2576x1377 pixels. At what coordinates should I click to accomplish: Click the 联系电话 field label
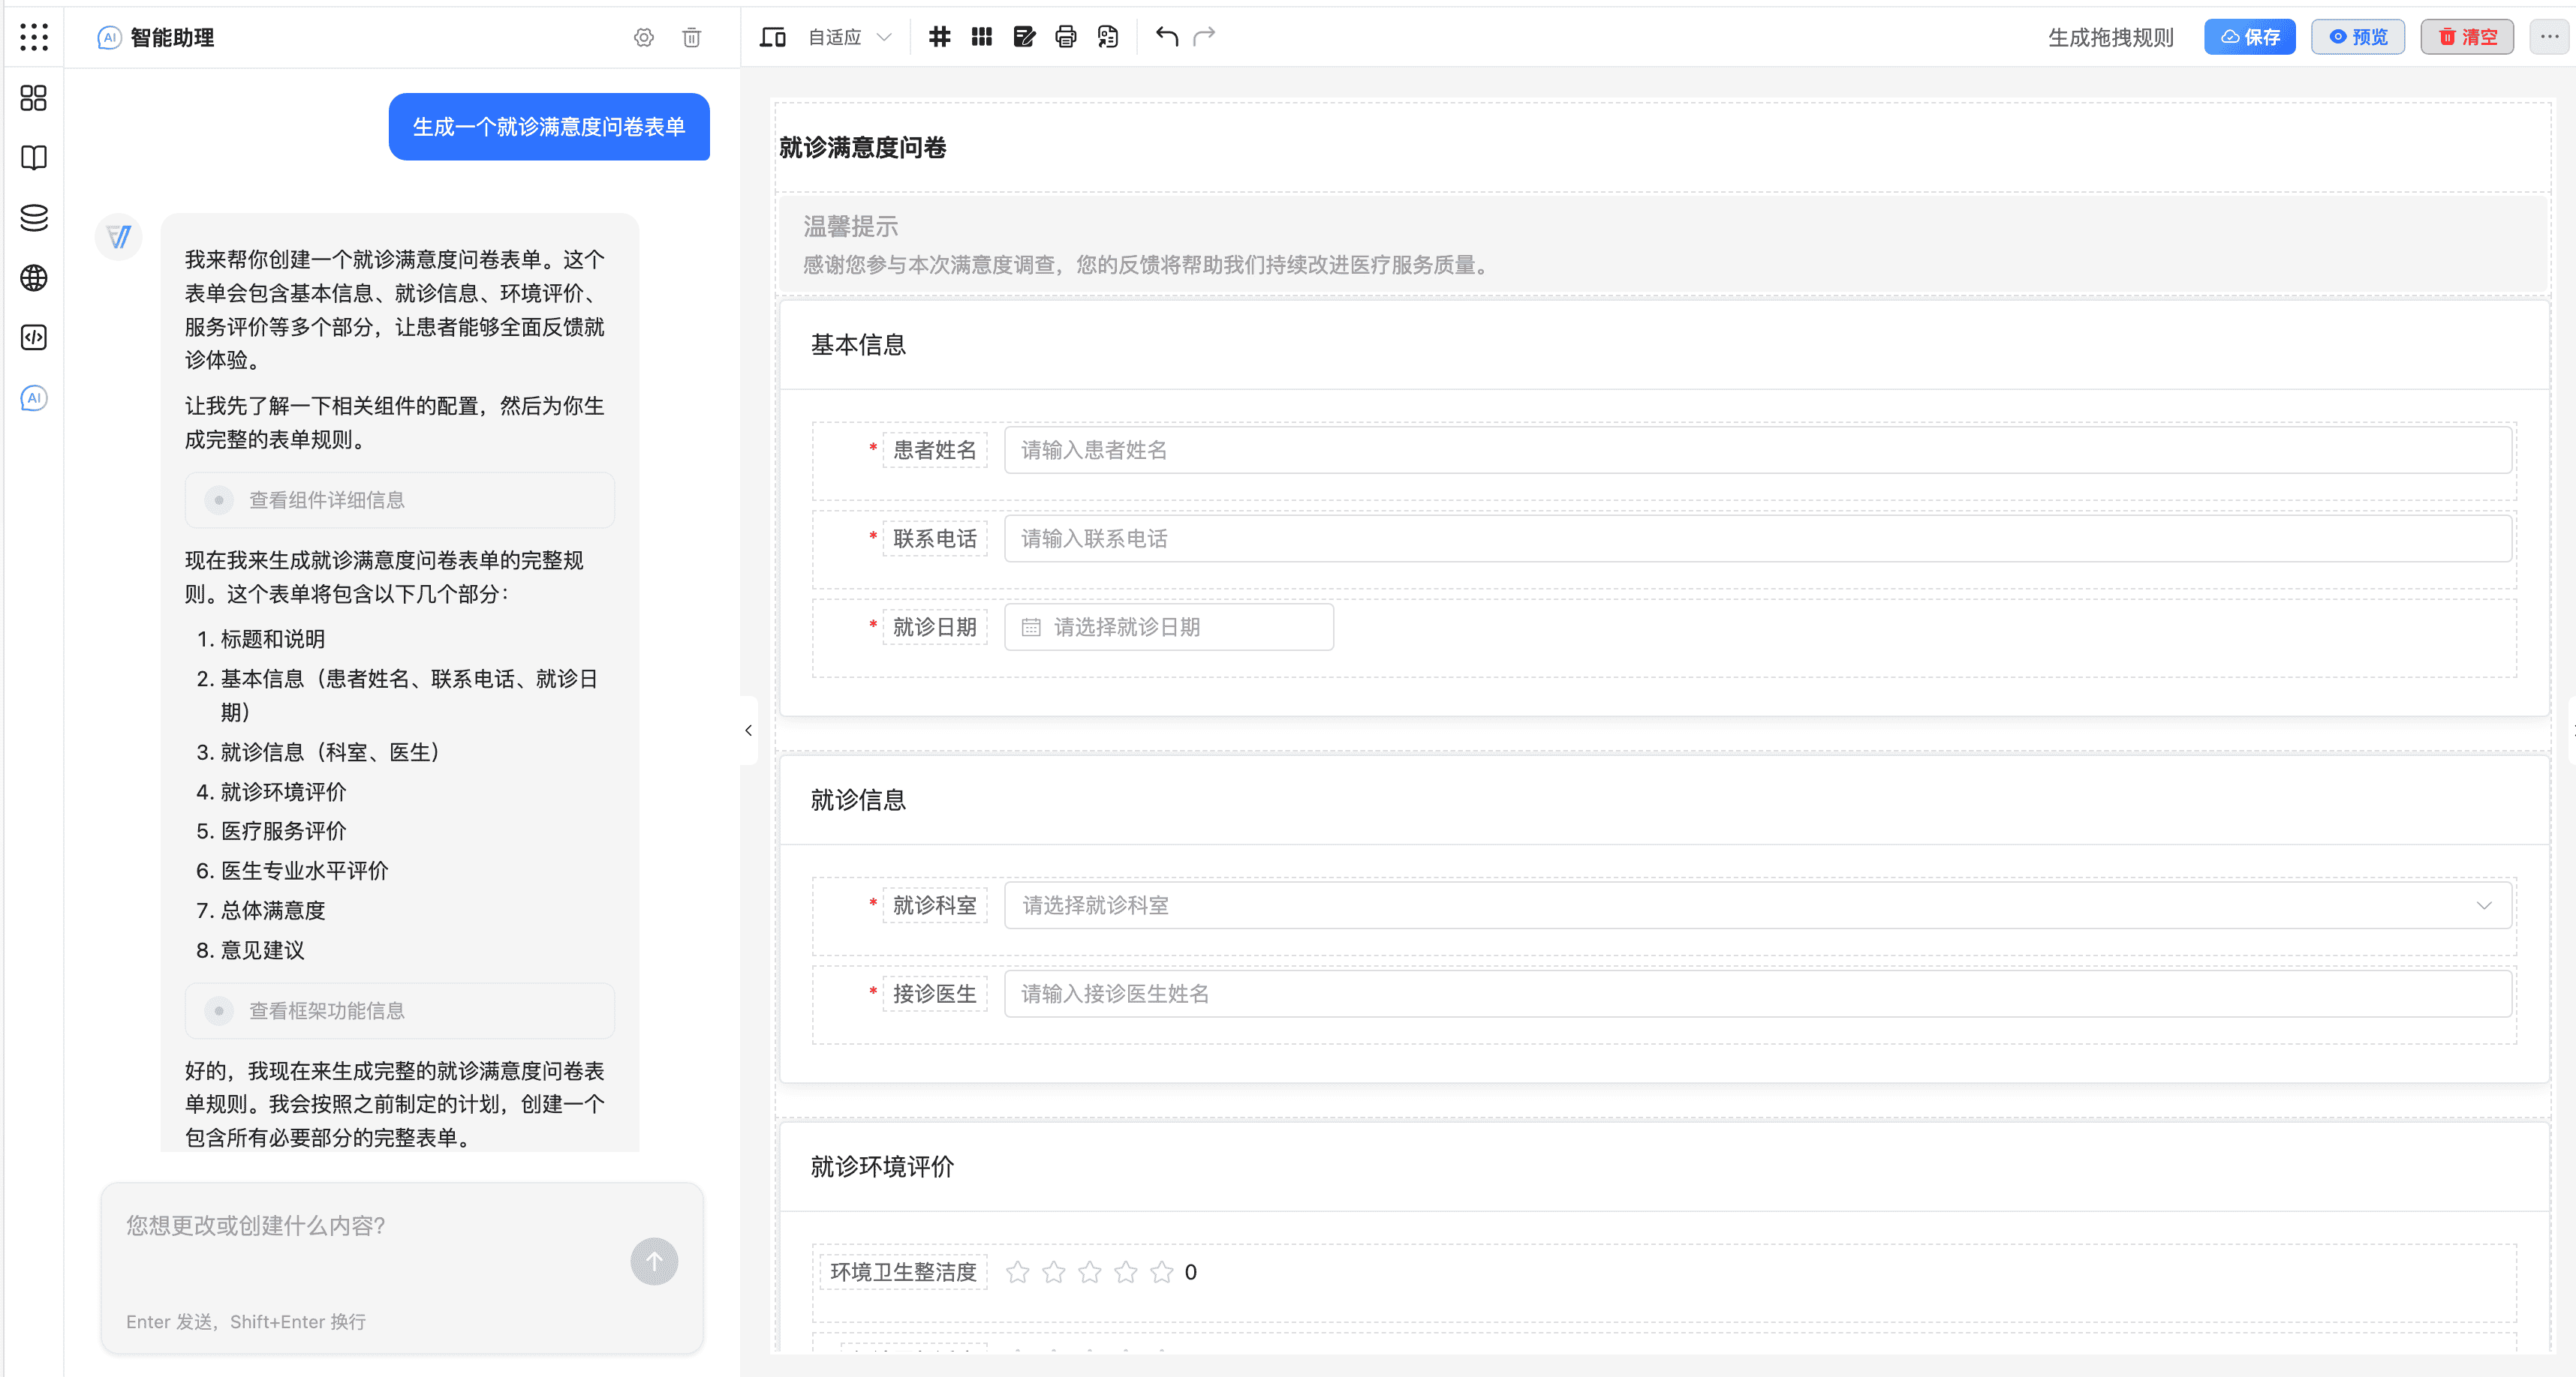(934, 538)
